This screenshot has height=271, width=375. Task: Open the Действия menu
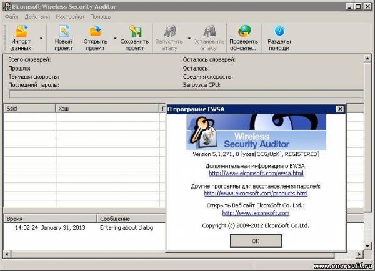pyautogui.click(x=37, y=17)
